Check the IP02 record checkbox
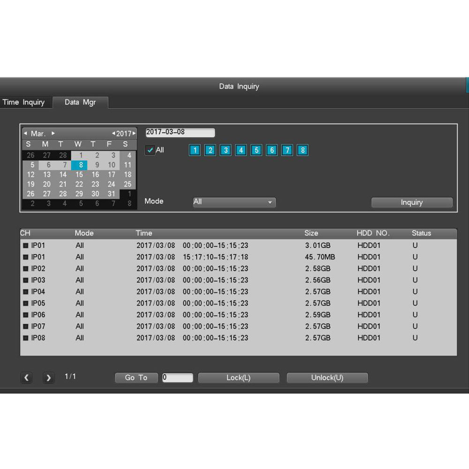 [26, 269]
